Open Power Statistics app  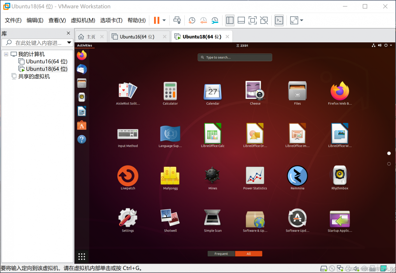255,176
